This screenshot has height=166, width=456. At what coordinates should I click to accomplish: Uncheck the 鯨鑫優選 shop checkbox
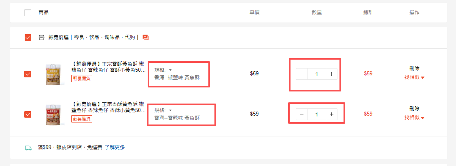tap(28, 37)
